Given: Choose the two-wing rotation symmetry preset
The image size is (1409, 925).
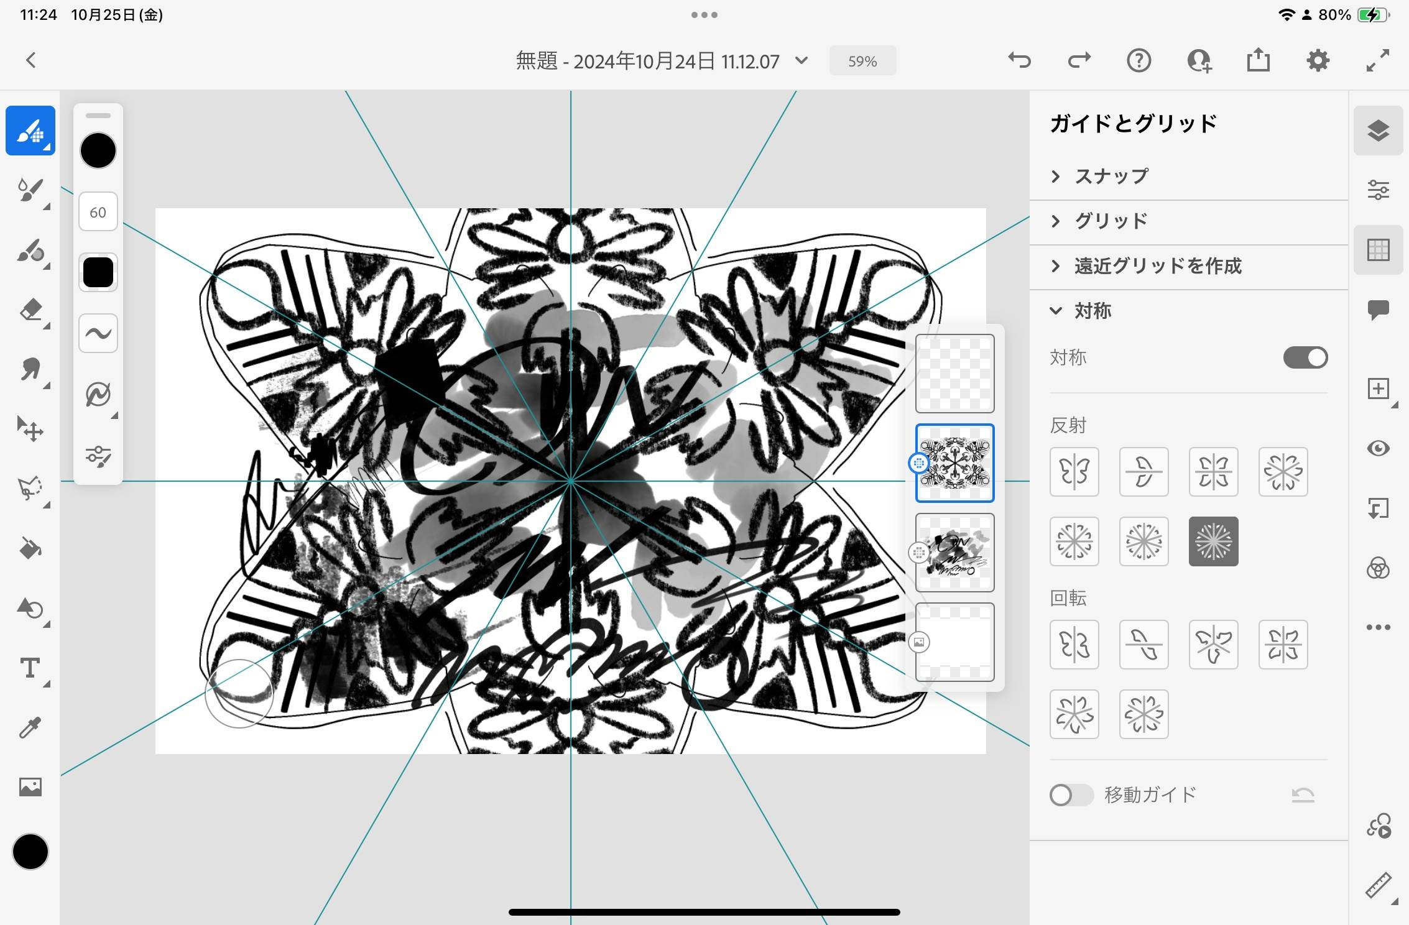Looking at the screenshot, I should point(1074,645).
